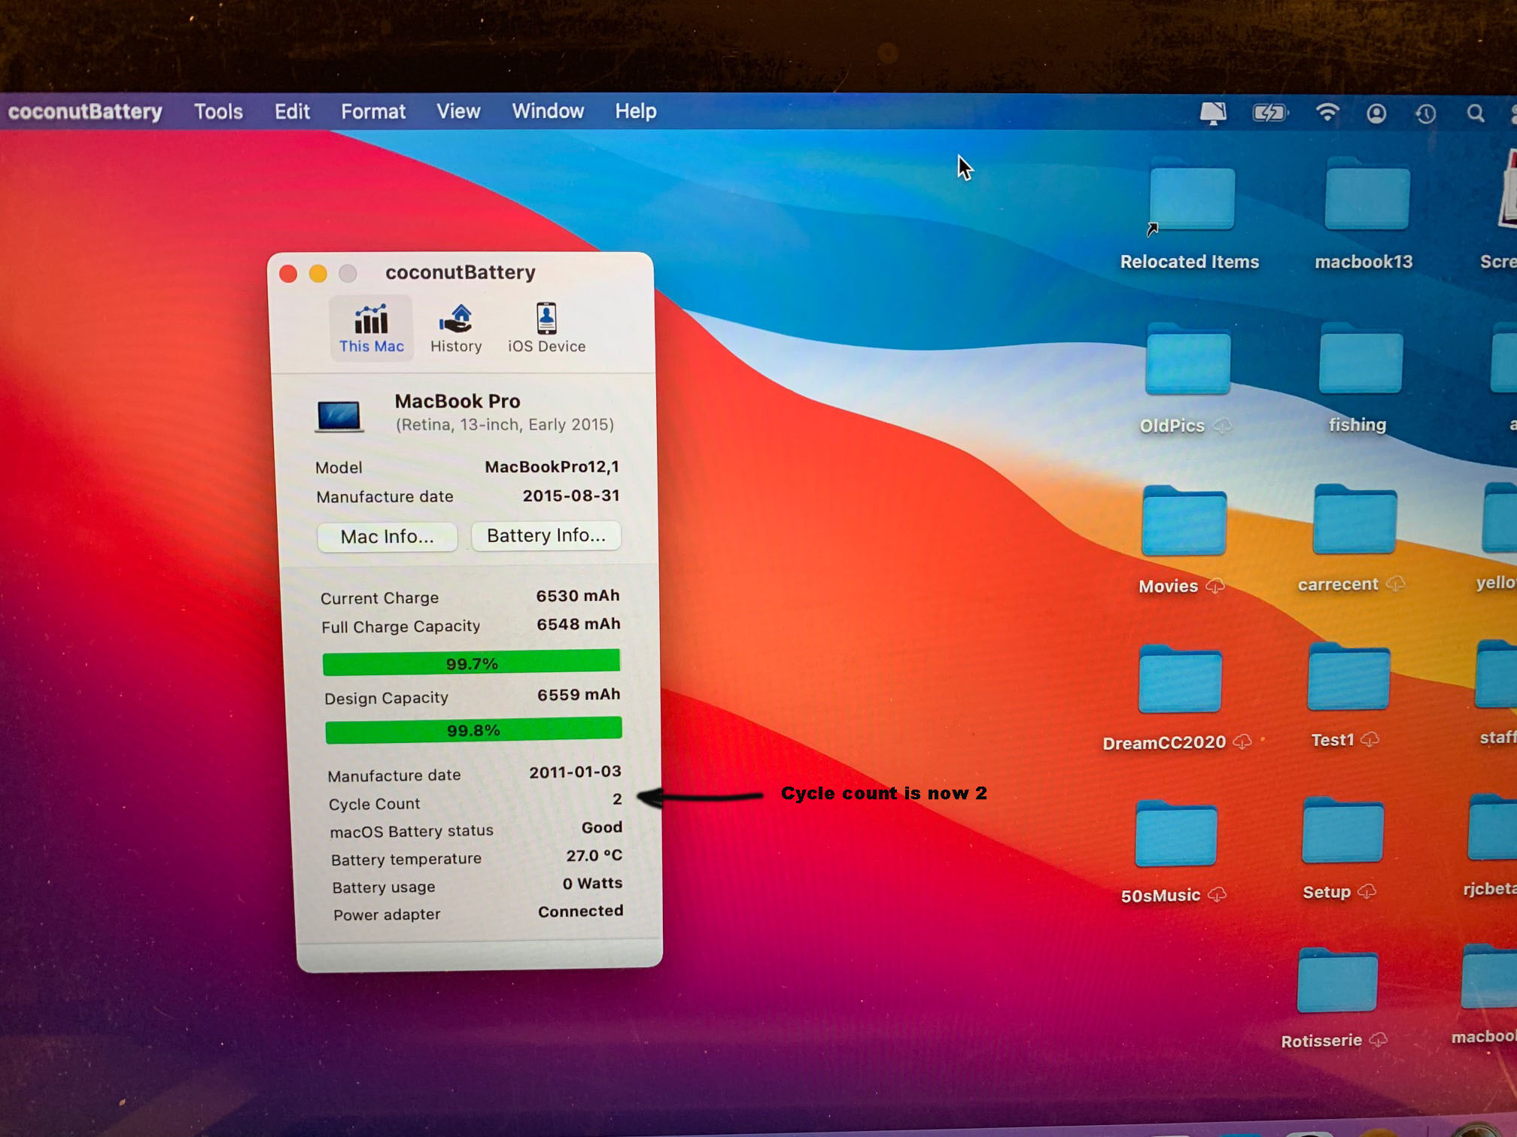Click the Battery Info... button

[546, 535]
